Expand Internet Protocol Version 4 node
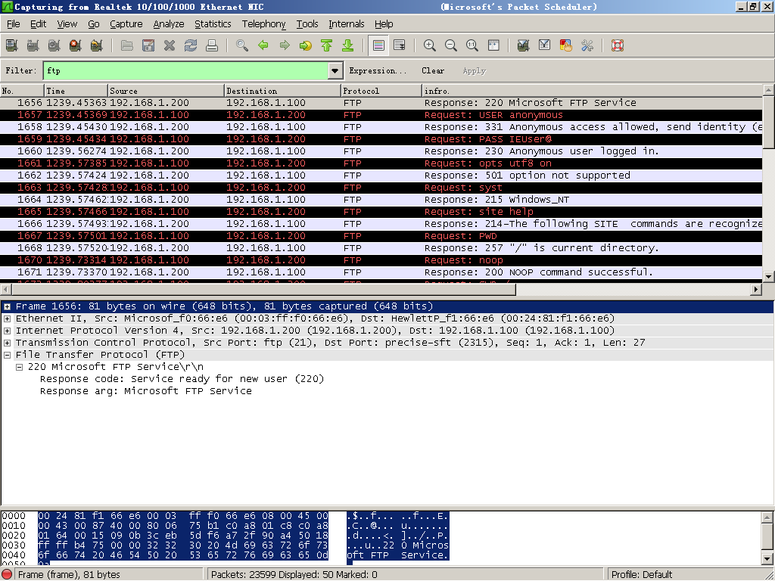 coord(8,331)
